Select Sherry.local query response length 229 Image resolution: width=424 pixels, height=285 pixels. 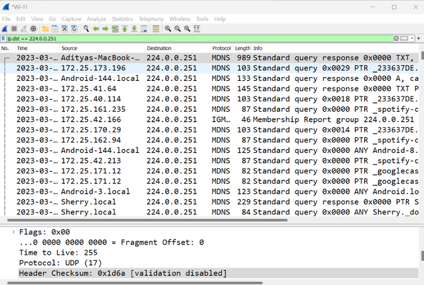pos(209,202)
